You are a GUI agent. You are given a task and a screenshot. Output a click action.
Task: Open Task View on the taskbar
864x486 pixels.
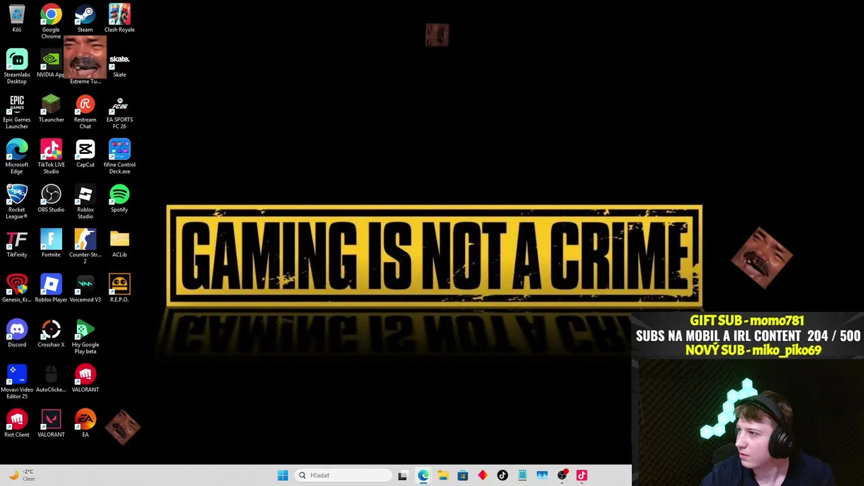point(402,475)
